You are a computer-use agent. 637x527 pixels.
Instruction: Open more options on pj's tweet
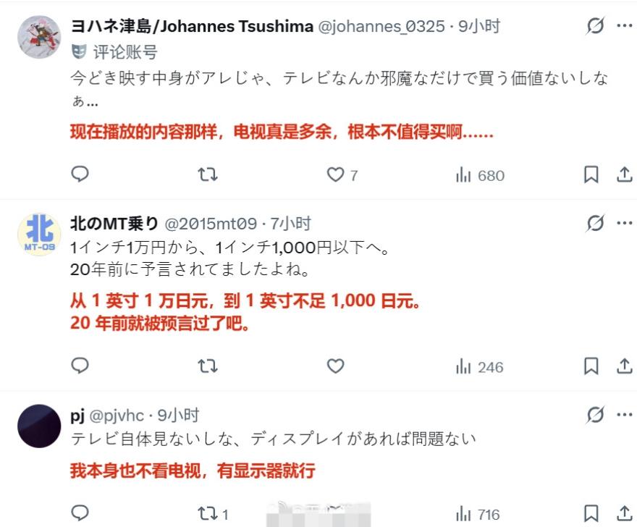[x=625, y=415]
